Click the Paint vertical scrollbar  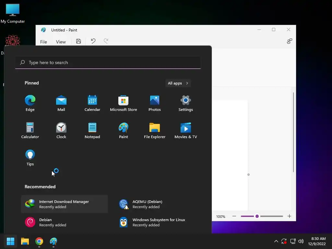[x=293, y=132]
